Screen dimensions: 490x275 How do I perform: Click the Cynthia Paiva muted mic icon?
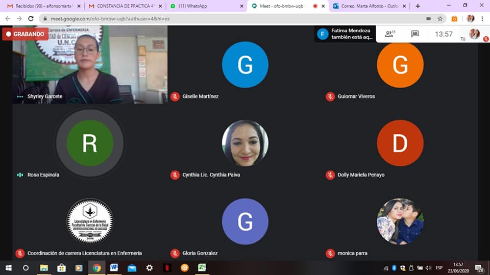point(175,175)
